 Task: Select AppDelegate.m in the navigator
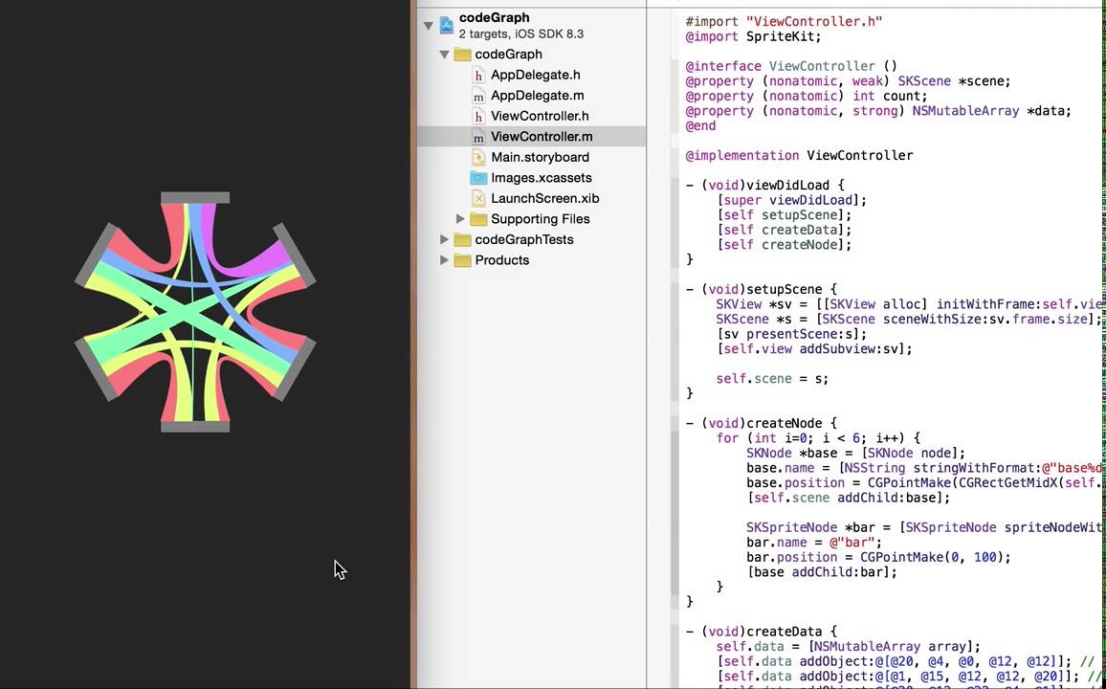point(538,95)
